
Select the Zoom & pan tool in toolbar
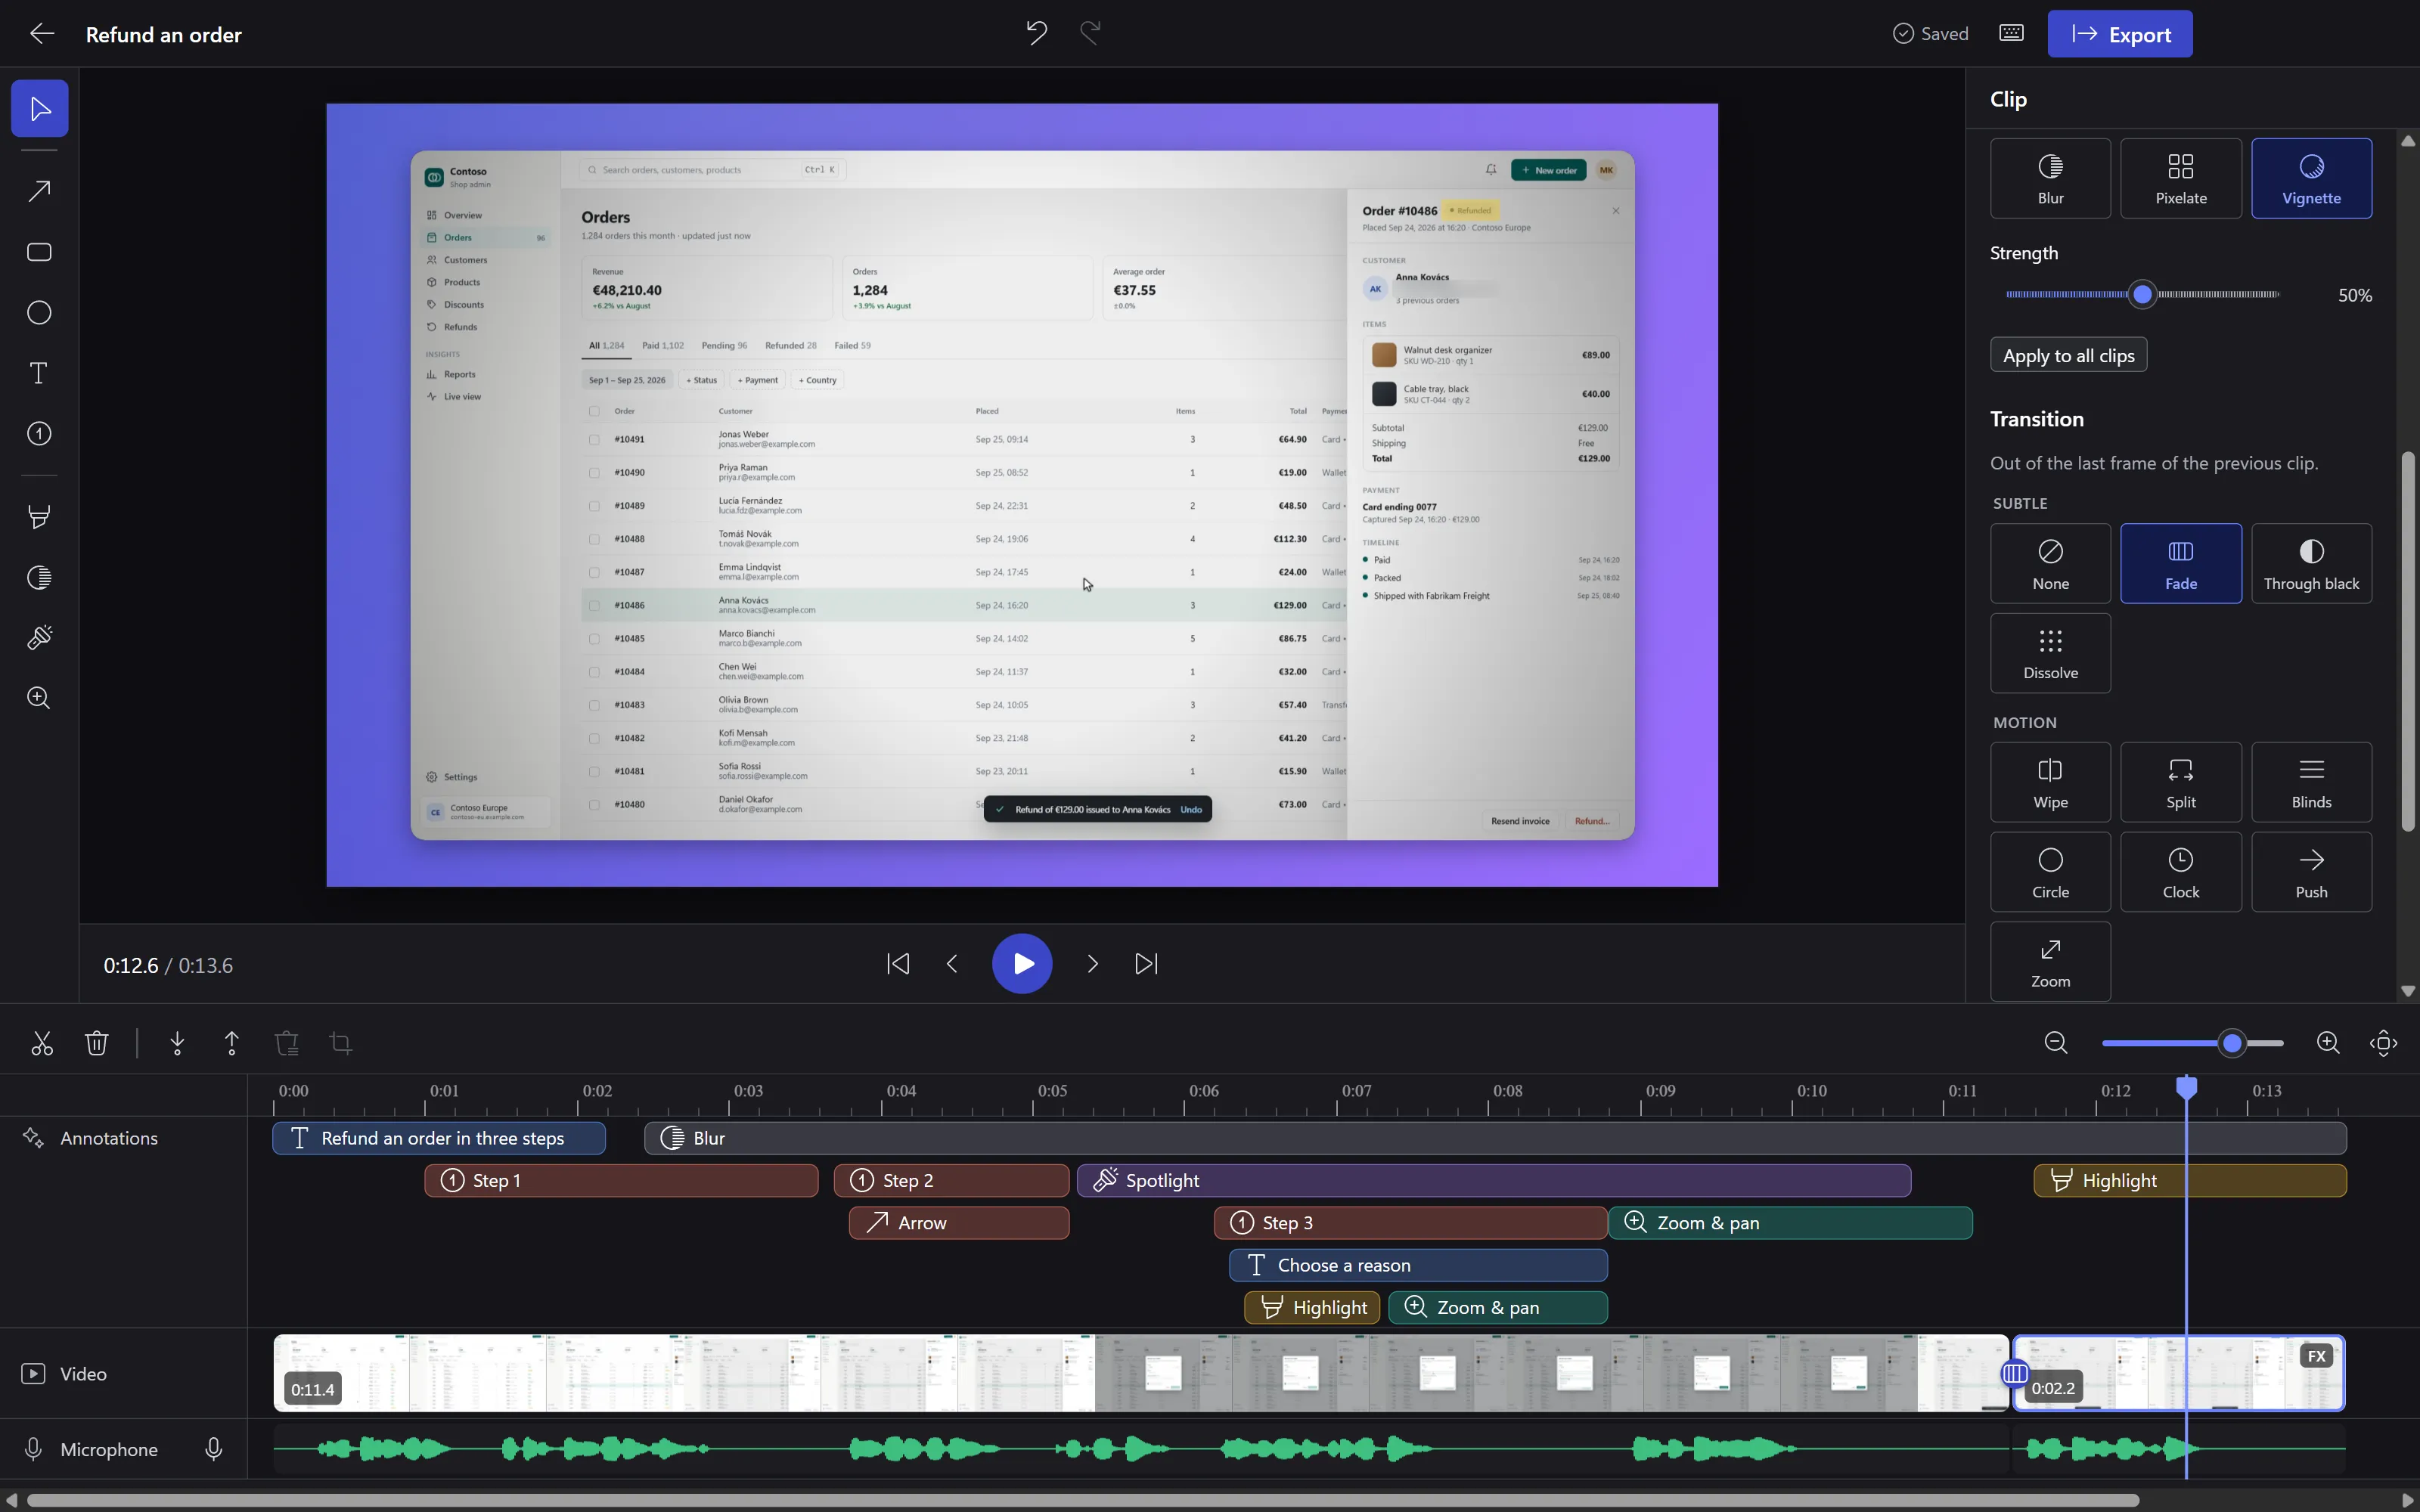tap(40, 698)
